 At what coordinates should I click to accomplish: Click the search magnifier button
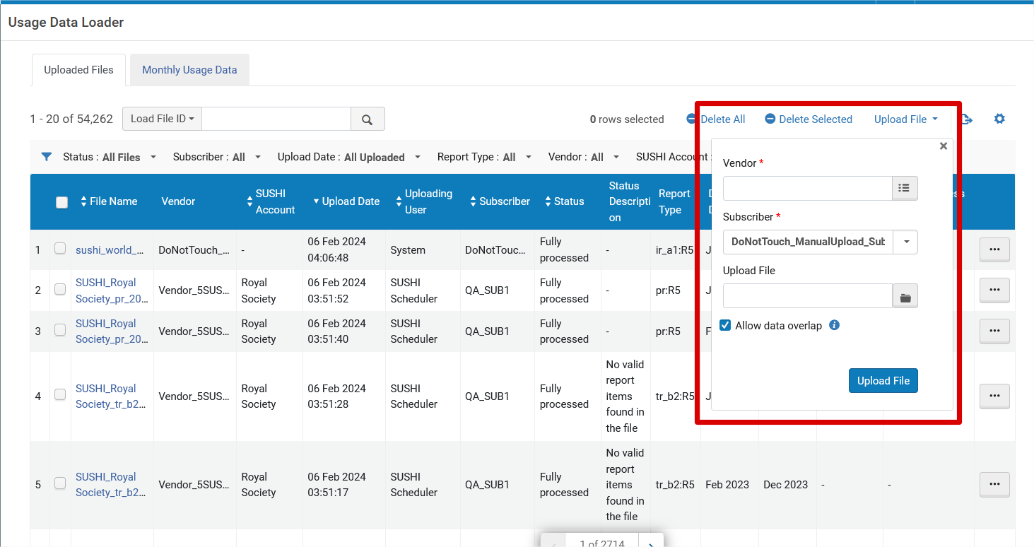[368, 119]
